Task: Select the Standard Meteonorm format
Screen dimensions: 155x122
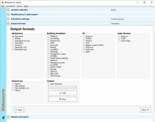Action: tap(18, 36)
